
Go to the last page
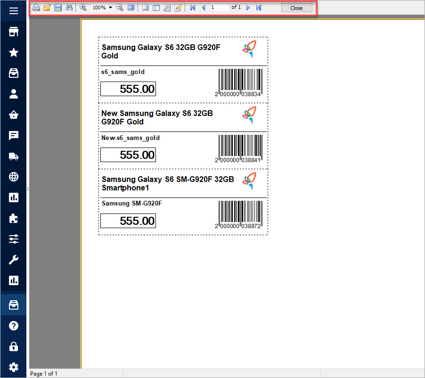259,8
